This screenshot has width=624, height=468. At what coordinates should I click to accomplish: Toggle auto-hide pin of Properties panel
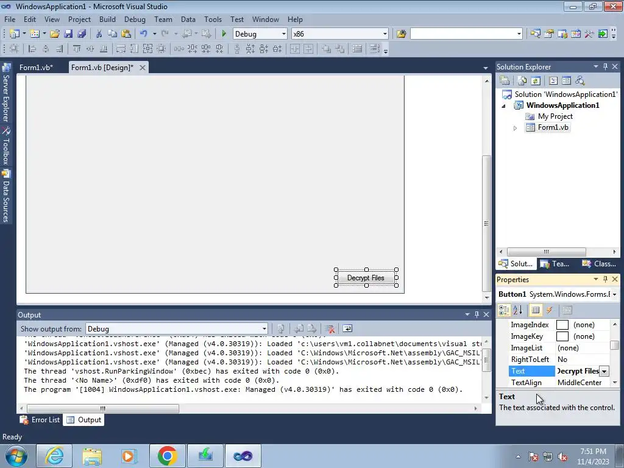point(605,279)
